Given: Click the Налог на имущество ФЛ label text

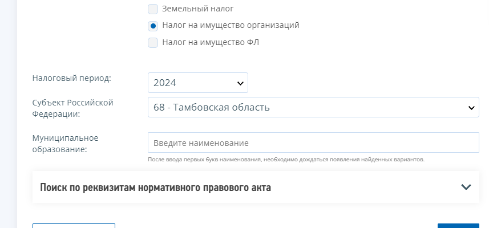Looking at the screenshot, I should click(211, 42).
